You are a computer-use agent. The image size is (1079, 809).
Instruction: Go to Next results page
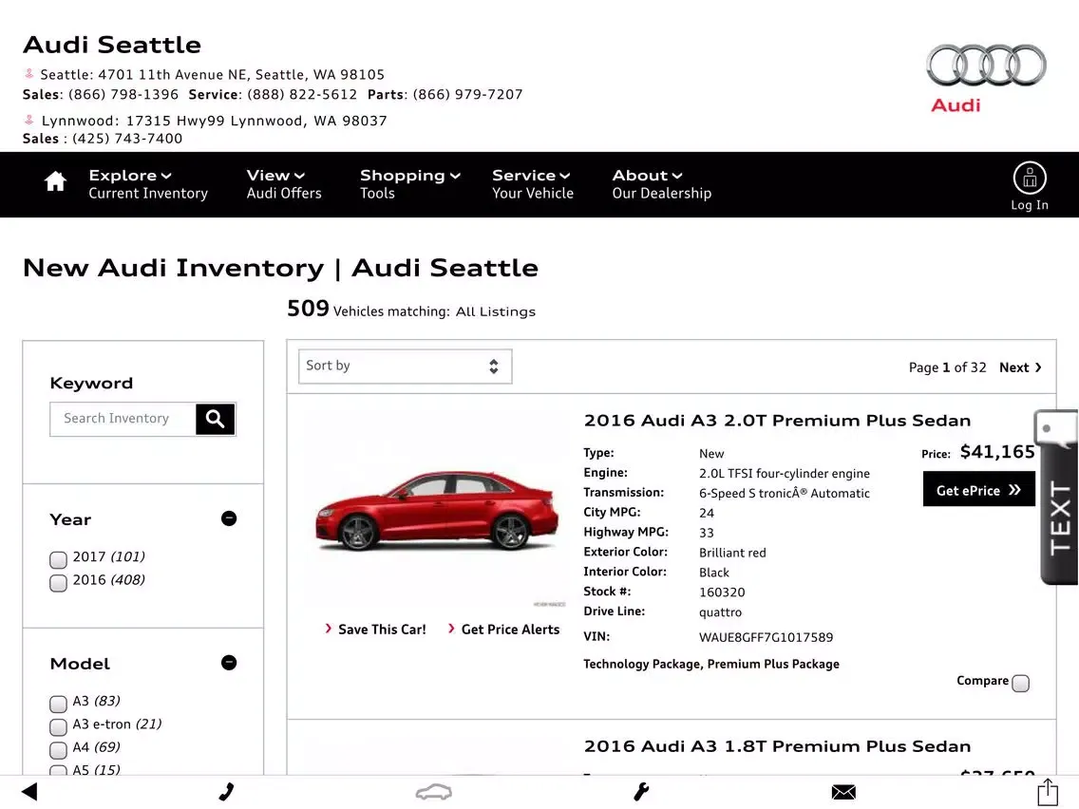(1020, 367)
